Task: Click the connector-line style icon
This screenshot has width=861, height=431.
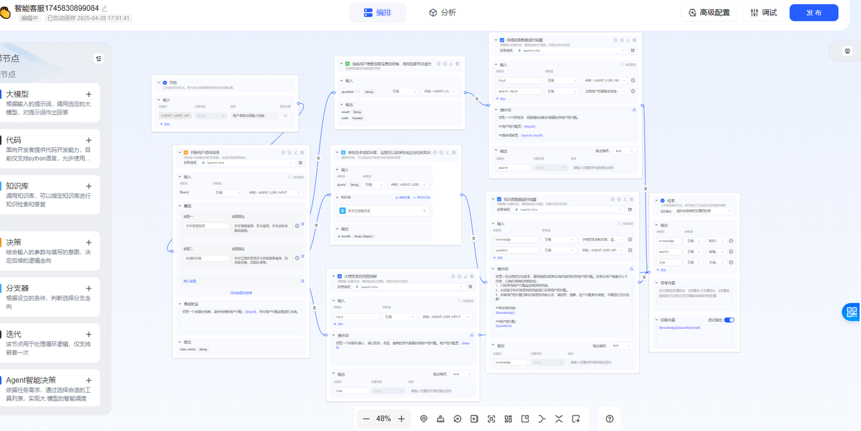Action: pos(542,418)
